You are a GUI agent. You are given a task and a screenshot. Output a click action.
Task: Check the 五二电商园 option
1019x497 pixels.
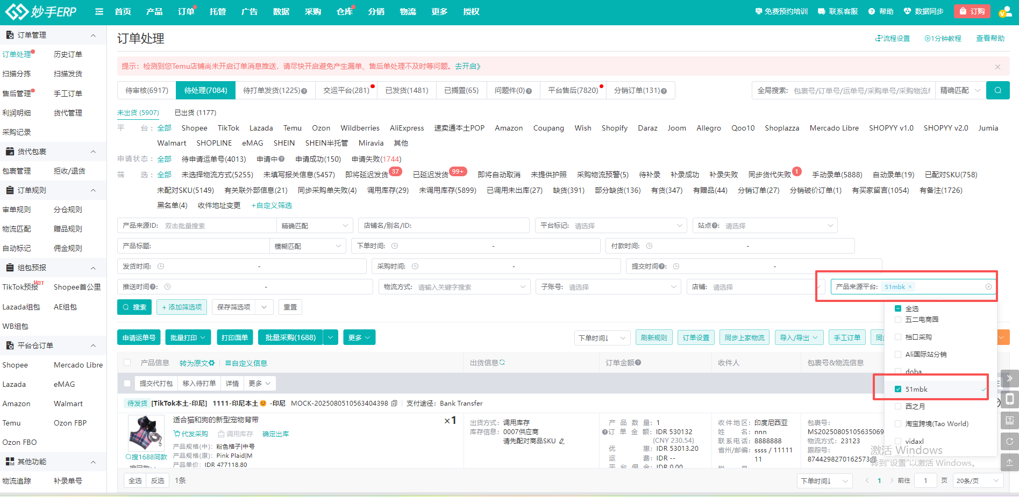pos(898,319)
